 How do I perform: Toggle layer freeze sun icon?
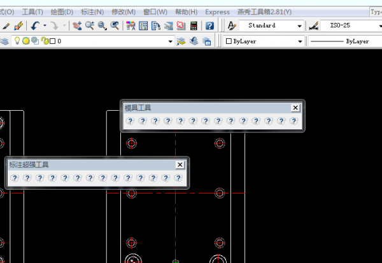26,41
